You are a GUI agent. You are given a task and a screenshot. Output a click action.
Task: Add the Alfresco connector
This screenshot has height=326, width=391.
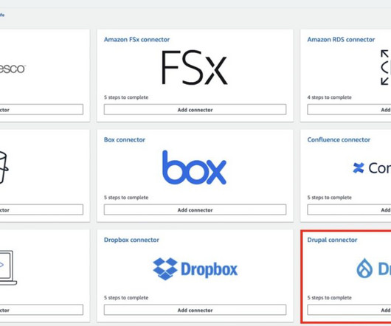tap(41, 110)
